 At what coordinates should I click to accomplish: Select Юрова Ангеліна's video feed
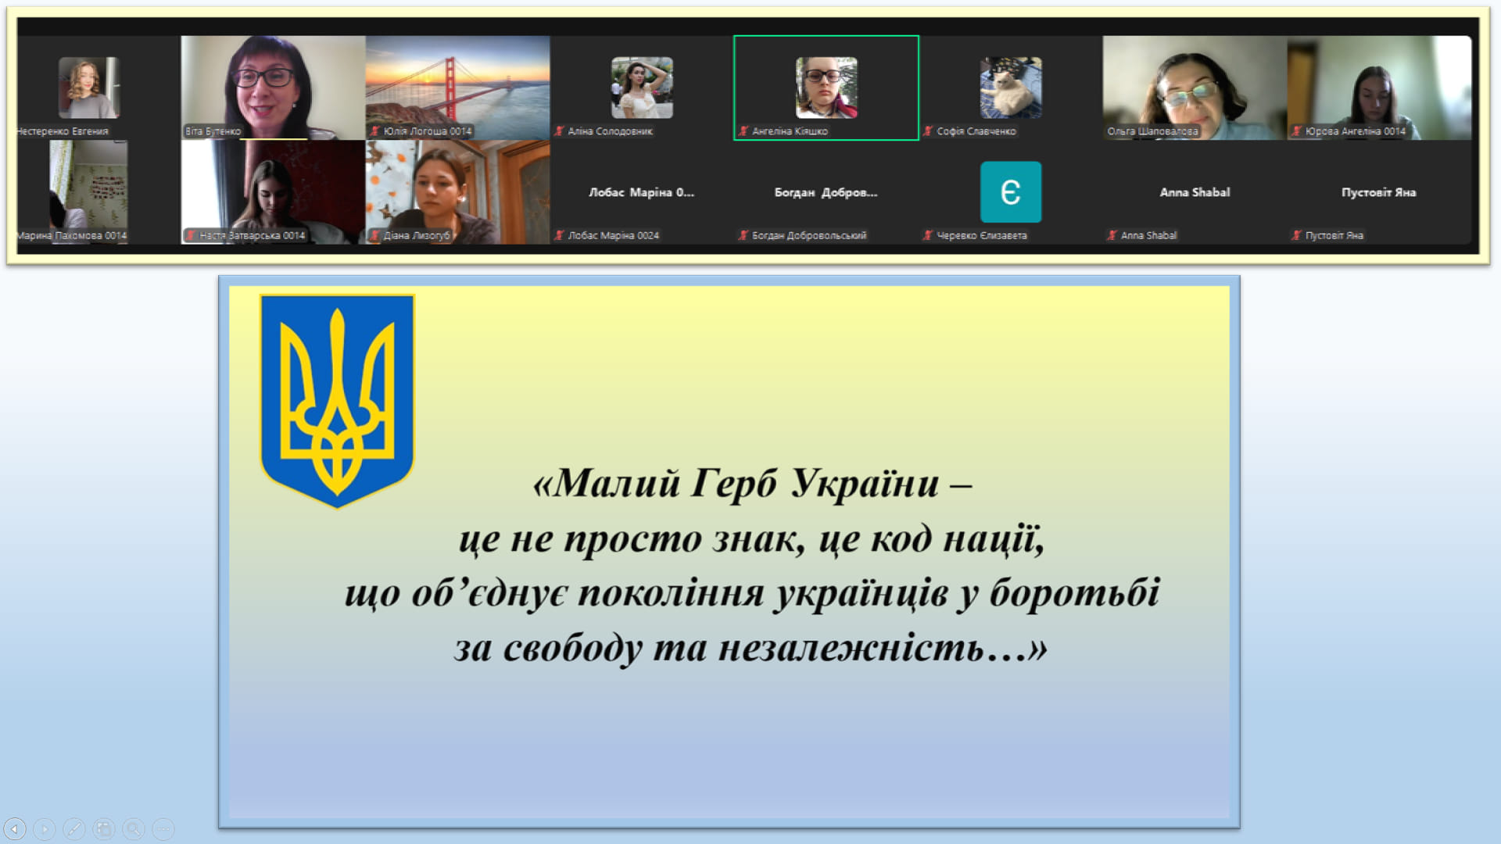tap(1379, 88)
